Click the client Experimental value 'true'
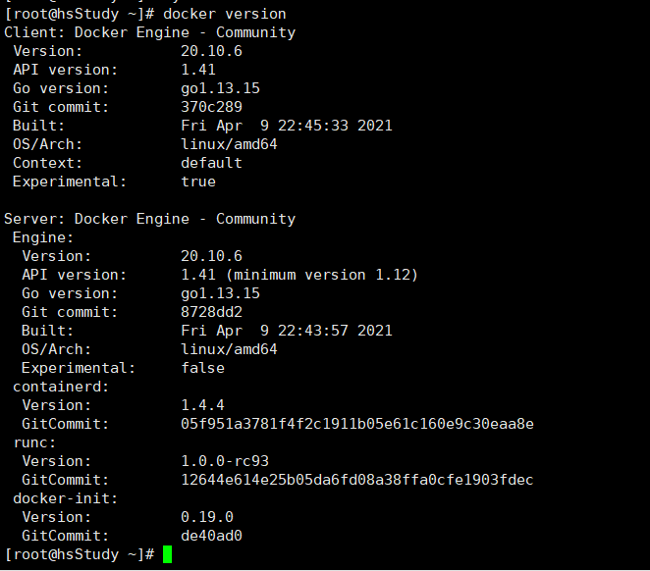 [197, 182]
